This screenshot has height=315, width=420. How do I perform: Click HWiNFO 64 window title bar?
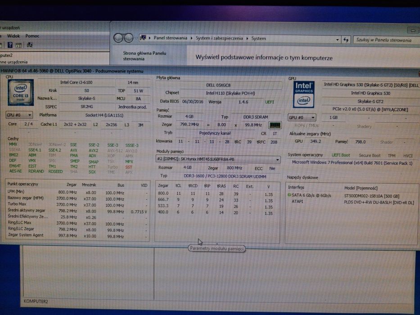[x=210, y=71]
